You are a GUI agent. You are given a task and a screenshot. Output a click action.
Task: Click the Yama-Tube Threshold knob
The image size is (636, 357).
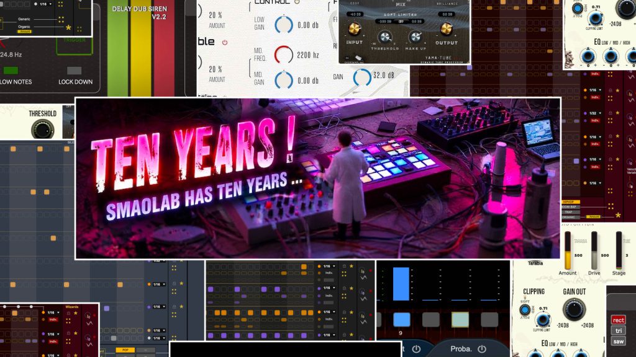tap(384, 38)
